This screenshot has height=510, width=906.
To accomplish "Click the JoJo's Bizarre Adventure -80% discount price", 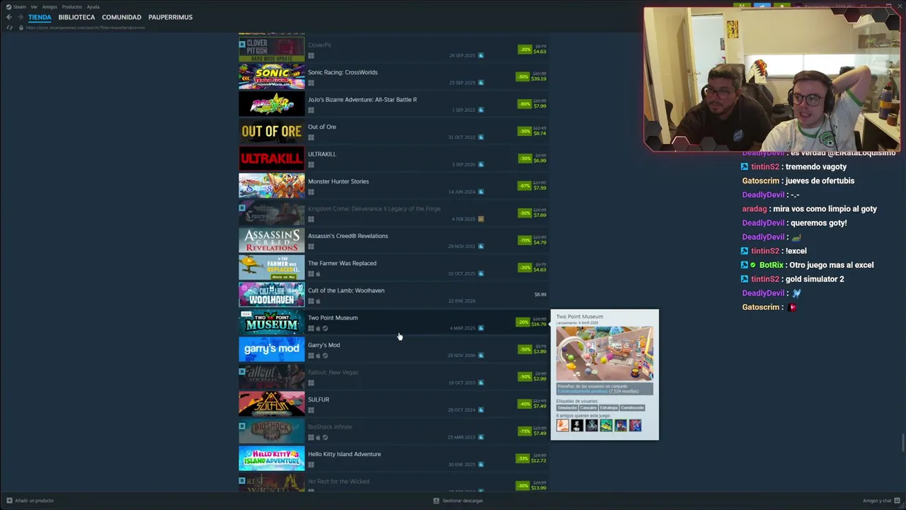I will pos(532,103).
